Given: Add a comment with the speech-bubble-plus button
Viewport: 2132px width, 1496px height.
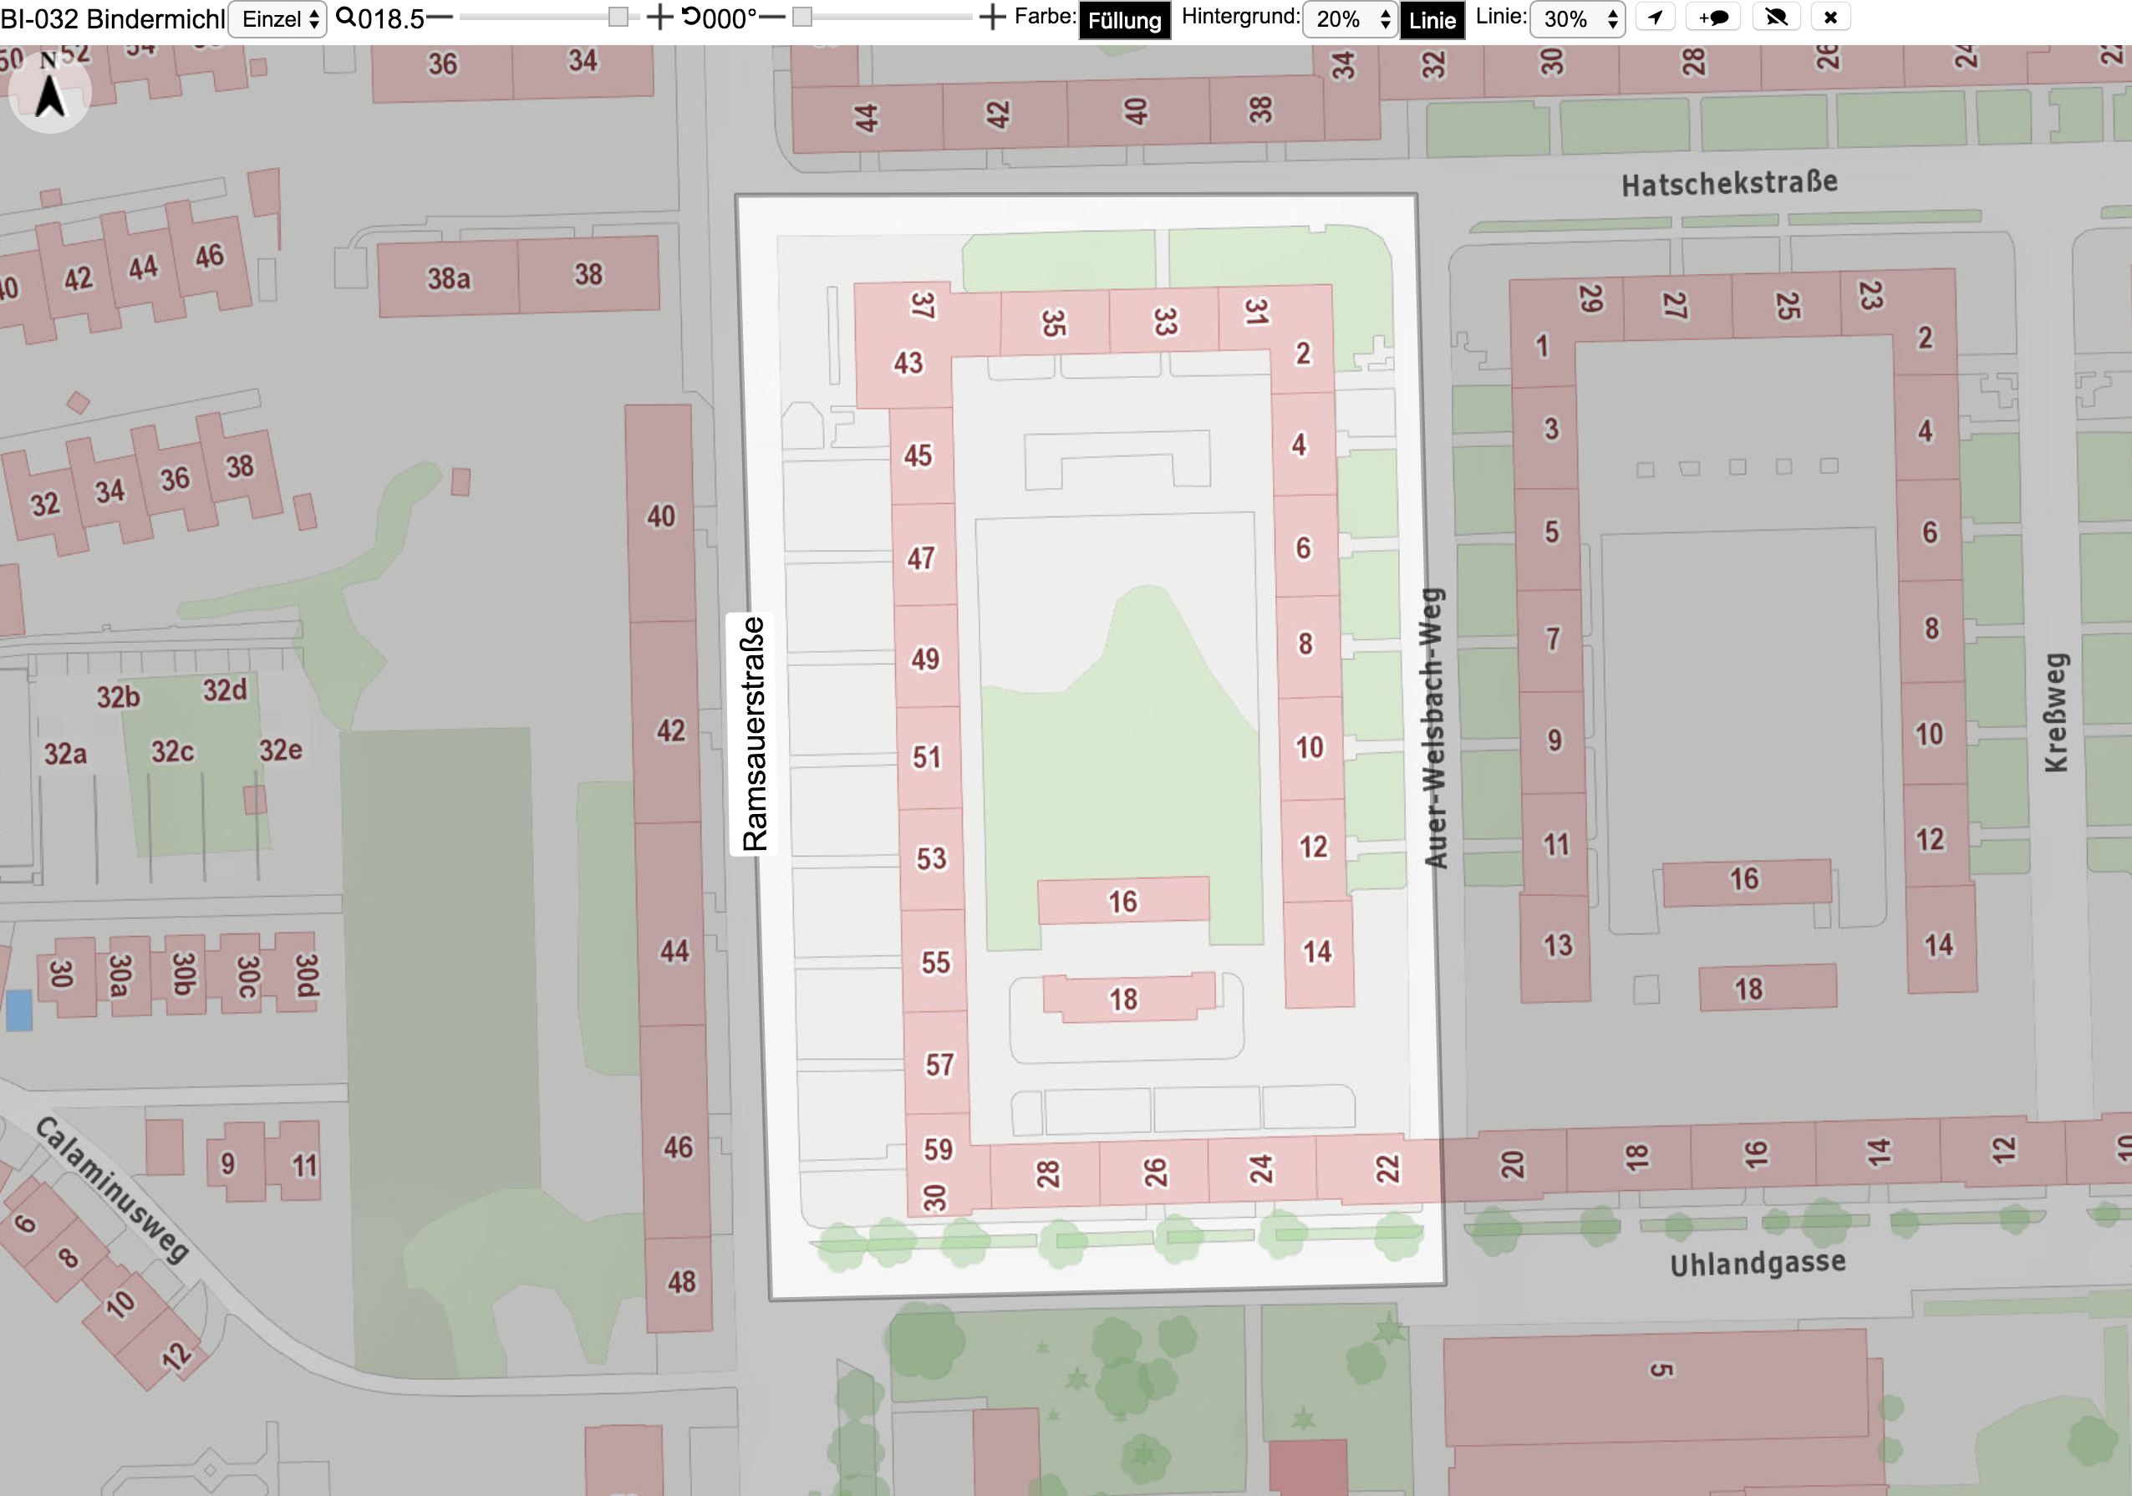Looking at the screenshot, I should (x=1713, y=18).
